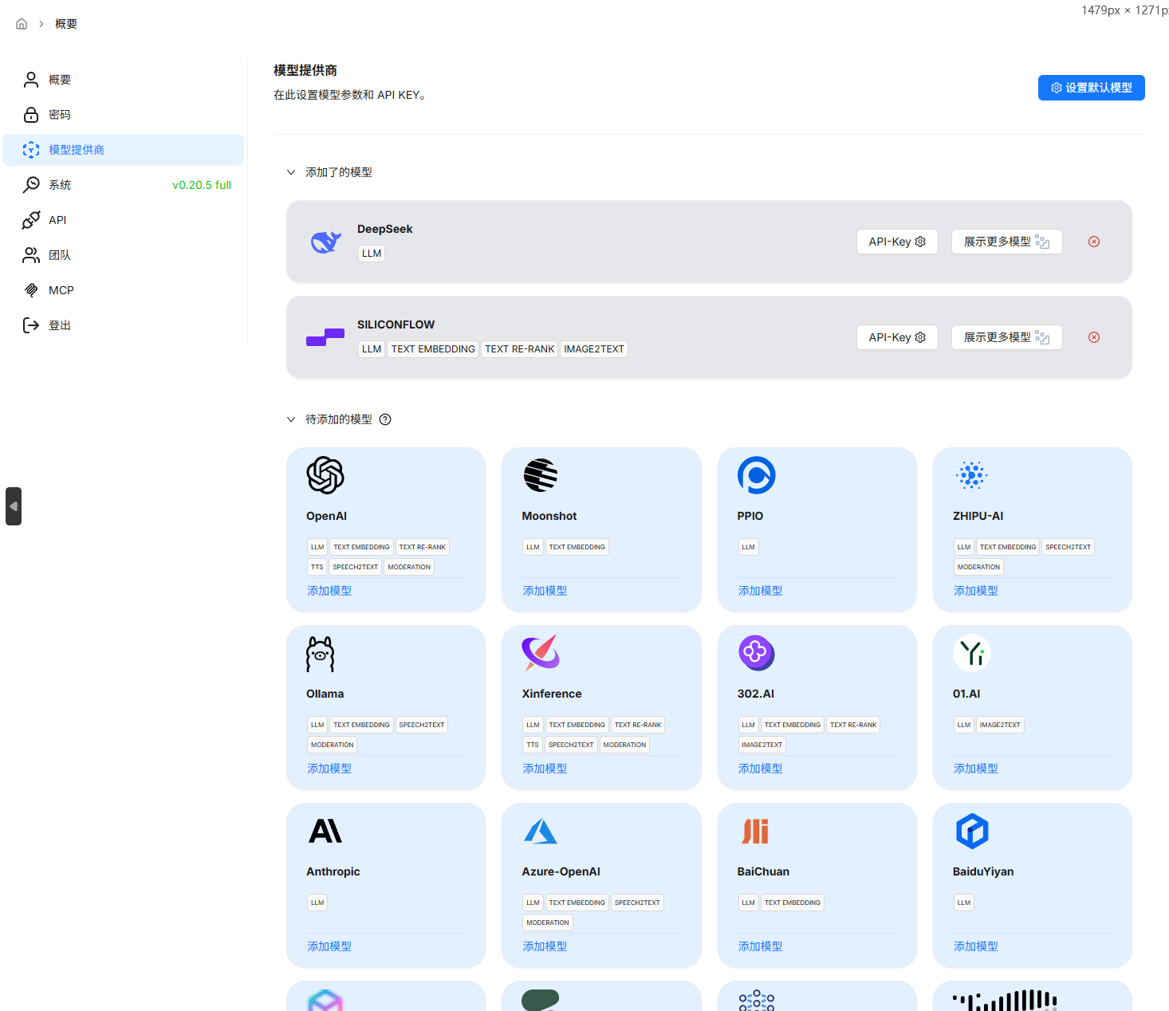Click 添加模型 under OpenAI
Image resolution: width=1169 pixels, height=1011 pixels.
(329, 591)
